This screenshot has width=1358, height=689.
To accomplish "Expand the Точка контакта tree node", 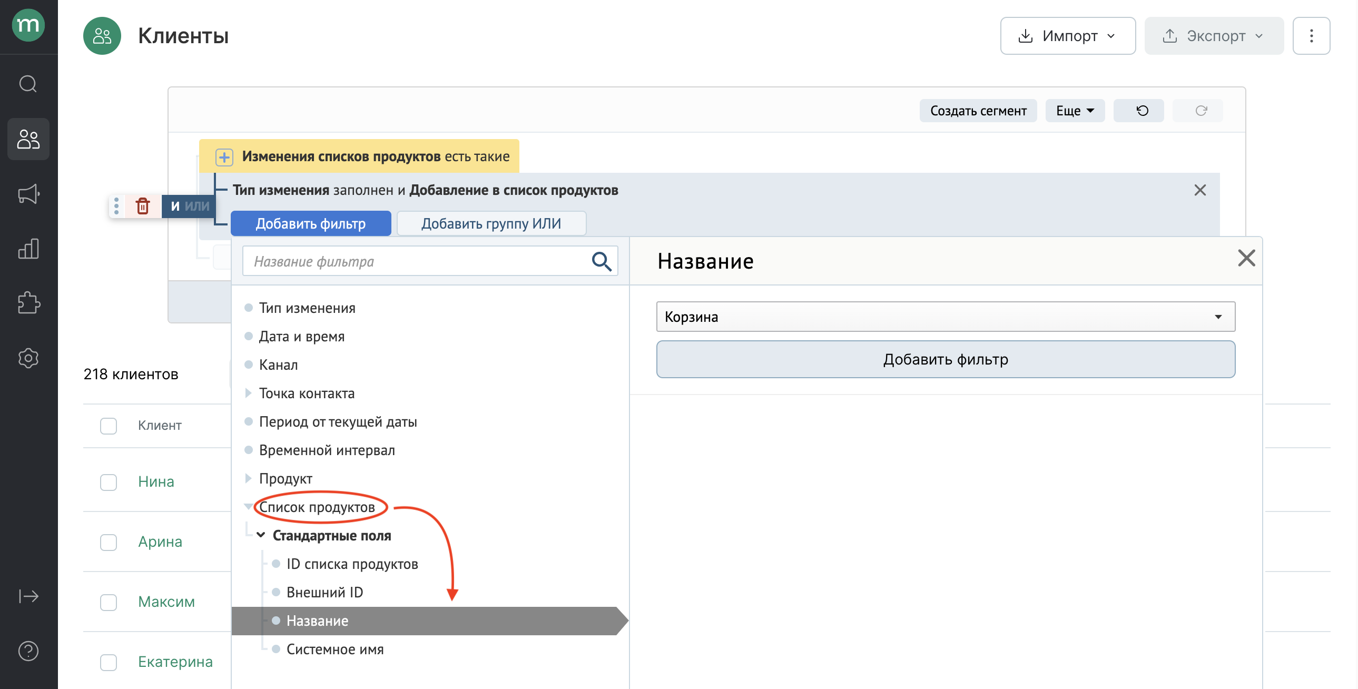I will click(248, 393).
